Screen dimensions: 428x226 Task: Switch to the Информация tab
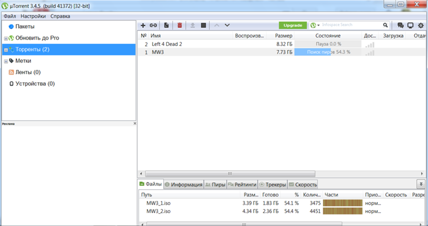click(x=184, y=184)
